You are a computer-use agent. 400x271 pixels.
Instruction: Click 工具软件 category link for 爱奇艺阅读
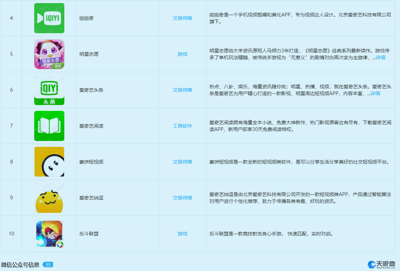click(x=182, y=126)
